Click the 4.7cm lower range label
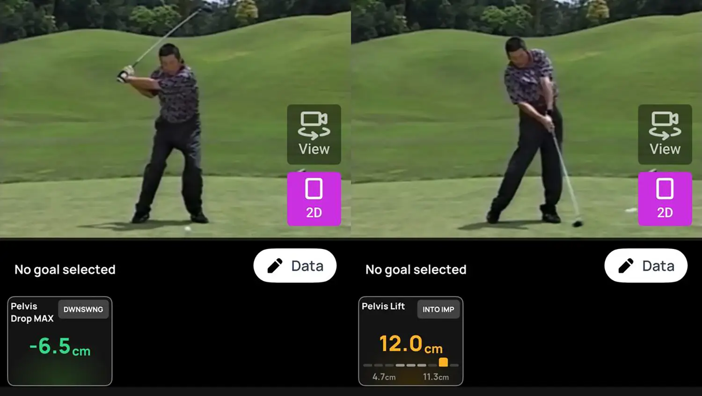Screen dimensions: 702x396 click(x=384, y=377)
